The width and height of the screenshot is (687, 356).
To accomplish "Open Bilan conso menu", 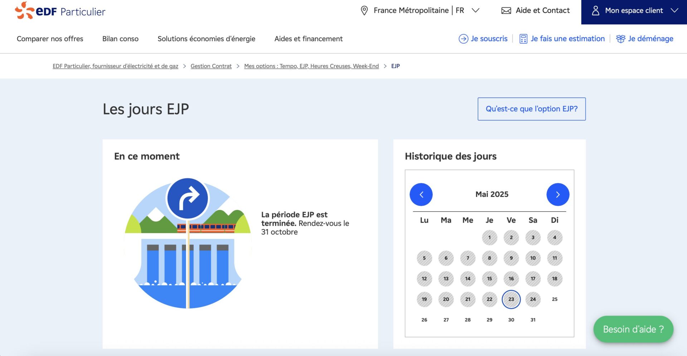I will click(120, 39).
